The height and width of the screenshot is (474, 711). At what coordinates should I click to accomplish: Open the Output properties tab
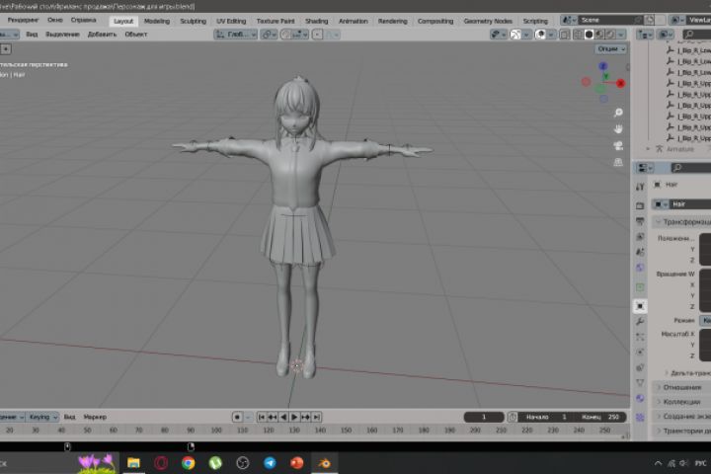click(640, 221)
